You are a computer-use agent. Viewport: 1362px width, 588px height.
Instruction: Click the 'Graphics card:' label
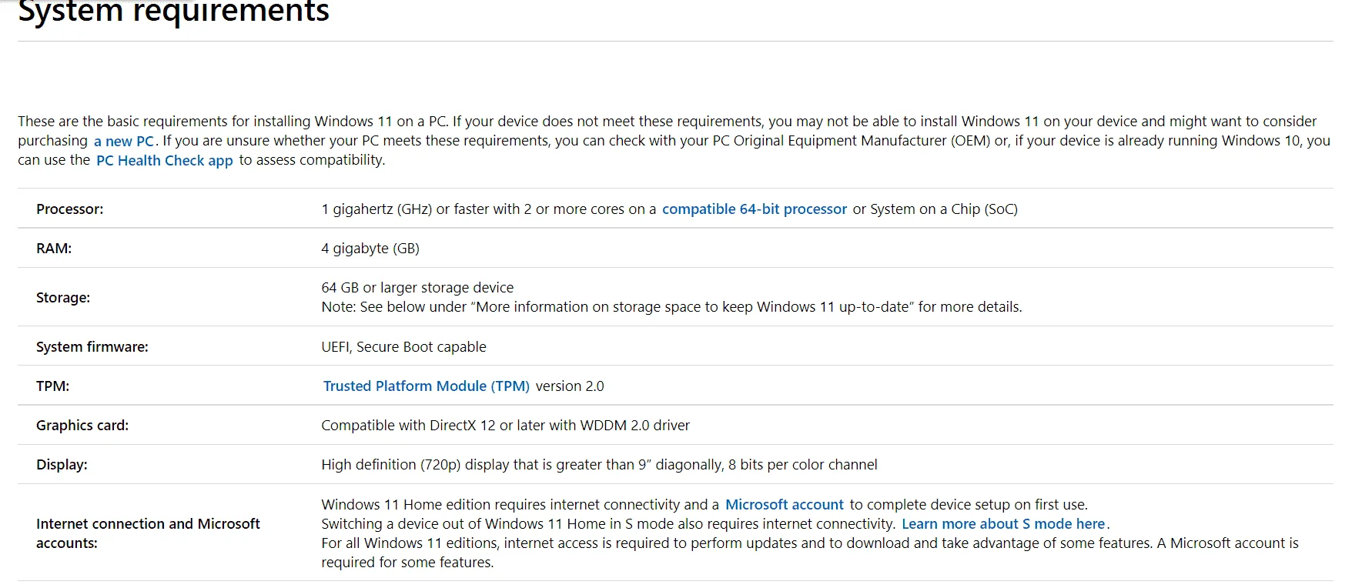tap(82, 426)
